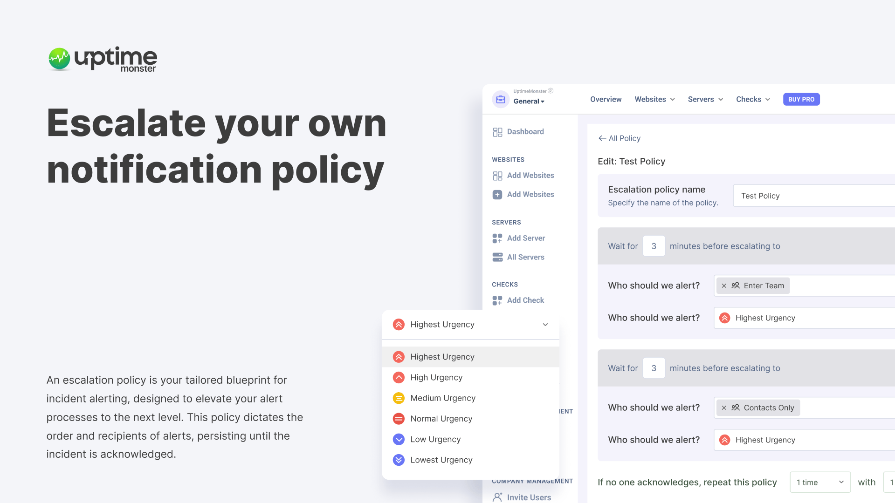
Task: Click the All Servers stack icon
Action: coord(497,257)
